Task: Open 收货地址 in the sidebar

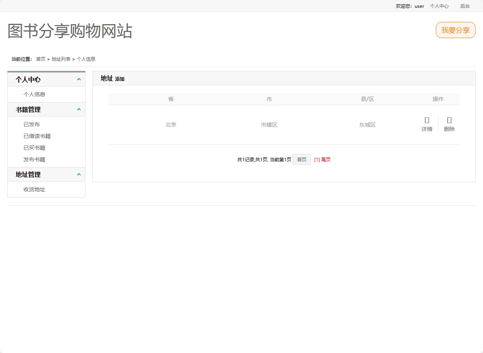Action: pos(34,189)
